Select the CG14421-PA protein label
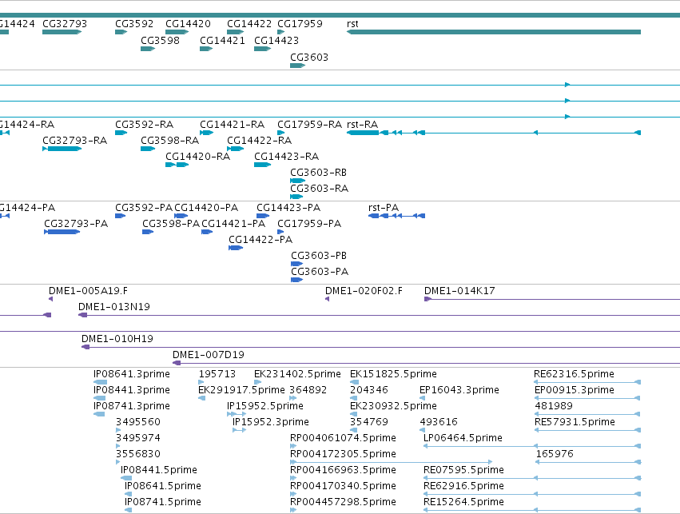The image size is (680, 514). tap(233, 224)
